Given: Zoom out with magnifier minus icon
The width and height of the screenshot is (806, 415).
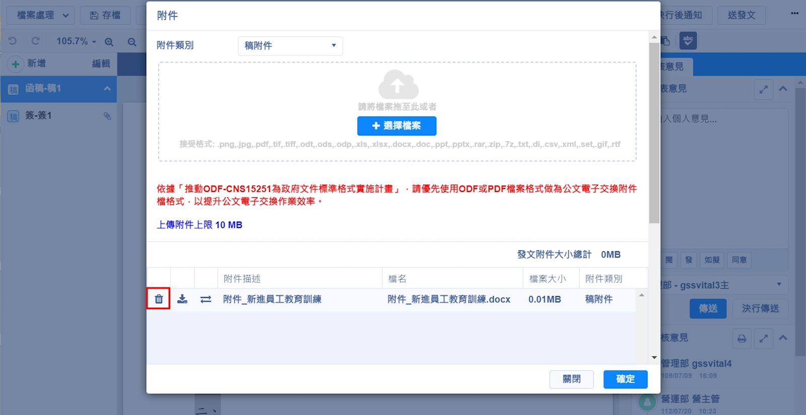Looking at the screenshot, I should [132, 42].
